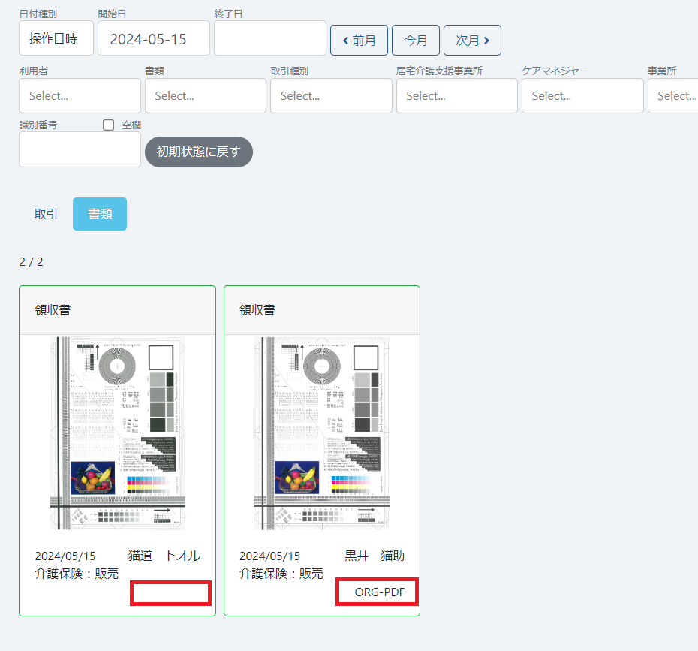The height and width of the screenshot is (651, 698).
Task: Click the 識別番号 input field
Action: (80, 150)
